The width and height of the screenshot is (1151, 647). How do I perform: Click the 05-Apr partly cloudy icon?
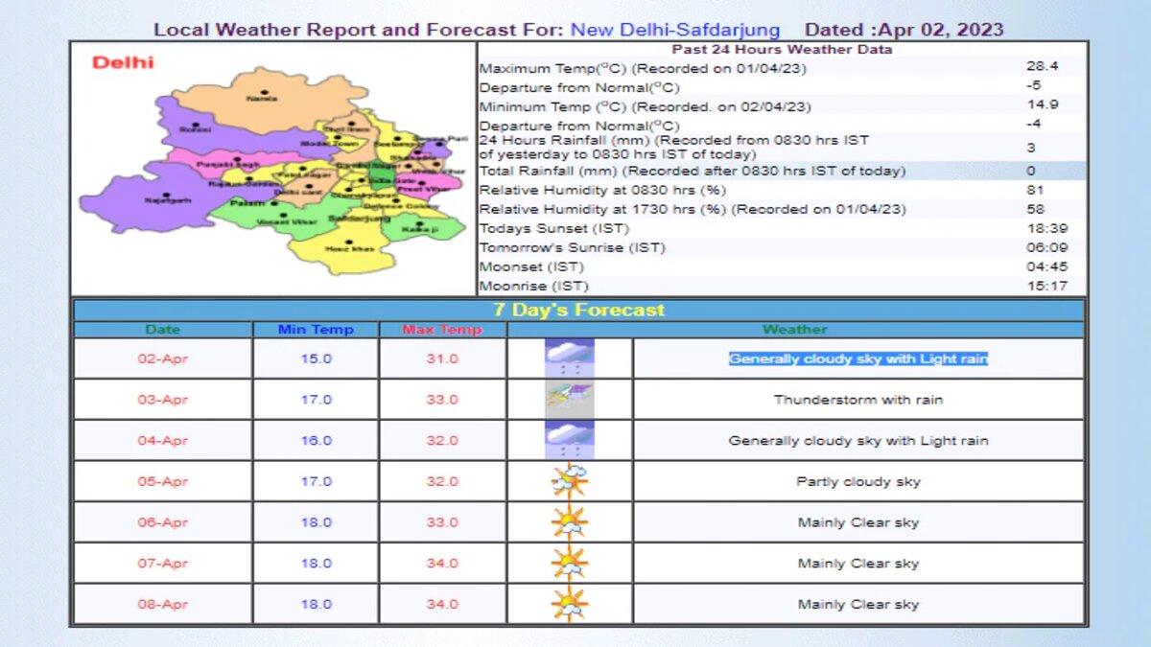coord(570,481)
